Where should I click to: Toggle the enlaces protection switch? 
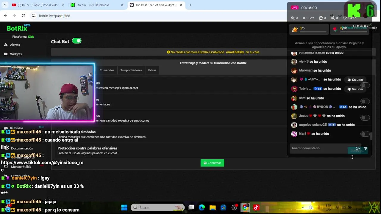365,102
